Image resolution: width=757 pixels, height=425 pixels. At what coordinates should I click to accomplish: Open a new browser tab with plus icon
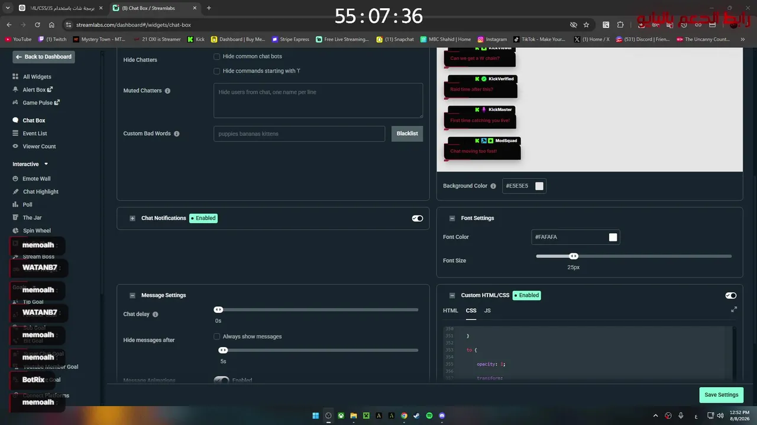tap(209, 8)
